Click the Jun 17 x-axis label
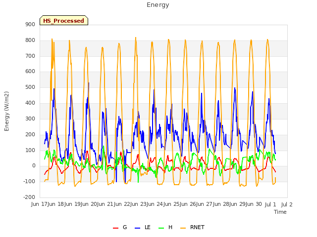The height and width of the screenshot is (237, 317). pos(40,204)
